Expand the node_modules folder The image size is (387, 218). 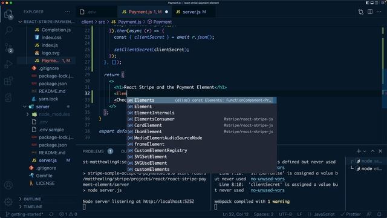(27, 114)
